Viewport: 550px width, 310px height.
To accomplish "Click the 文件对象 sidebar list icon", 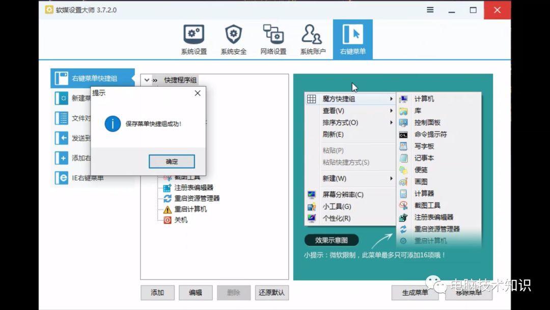I will tap(62, 118).
